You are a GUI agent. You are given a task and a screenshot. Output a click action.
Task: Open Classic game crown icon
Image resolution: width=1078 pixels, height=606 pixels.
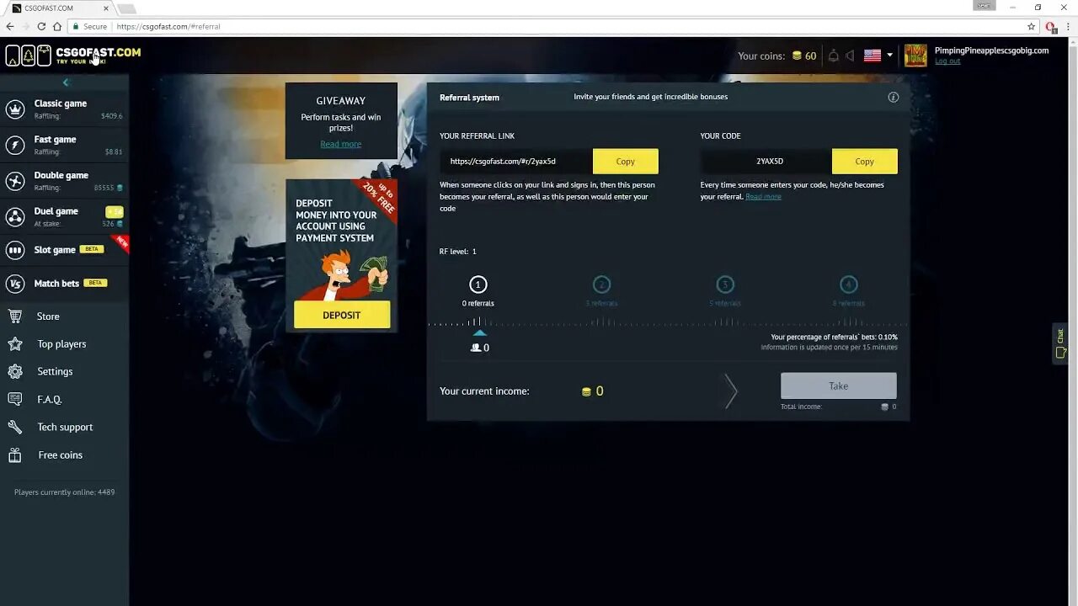pyautogui.click(x=15, y=109)
